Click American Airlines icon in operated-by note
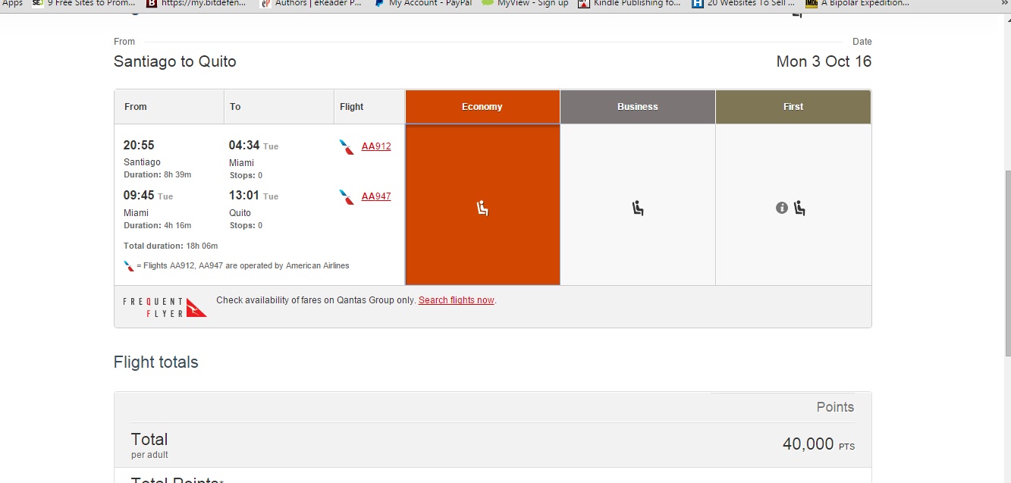The image size is (1011, 483). pyautogui.click(x=129, y=266)
